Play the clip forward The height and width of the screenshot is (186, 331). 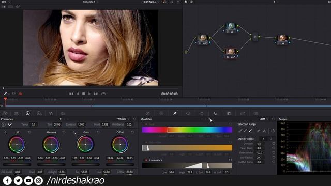pyautogui.click(x=89, y=94)
